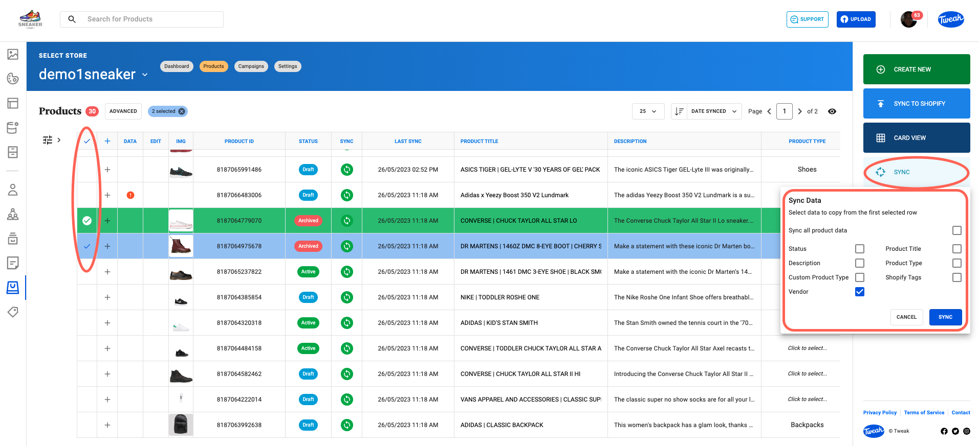This screenshot has height=446, width=979.
Task: Open product type selector for CHUCK TAYLOR ALL STAR II HI
Action: (x=807, y=374)
